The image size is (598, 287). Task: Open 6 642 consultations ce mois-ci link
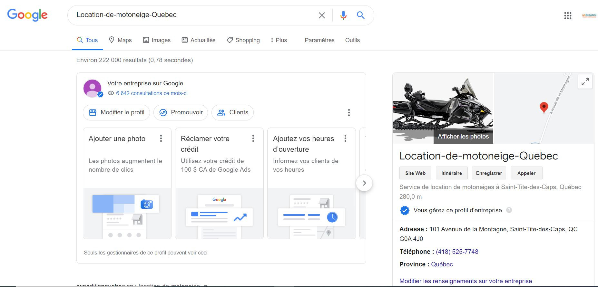pyautogui.click(x=152, y=93)
